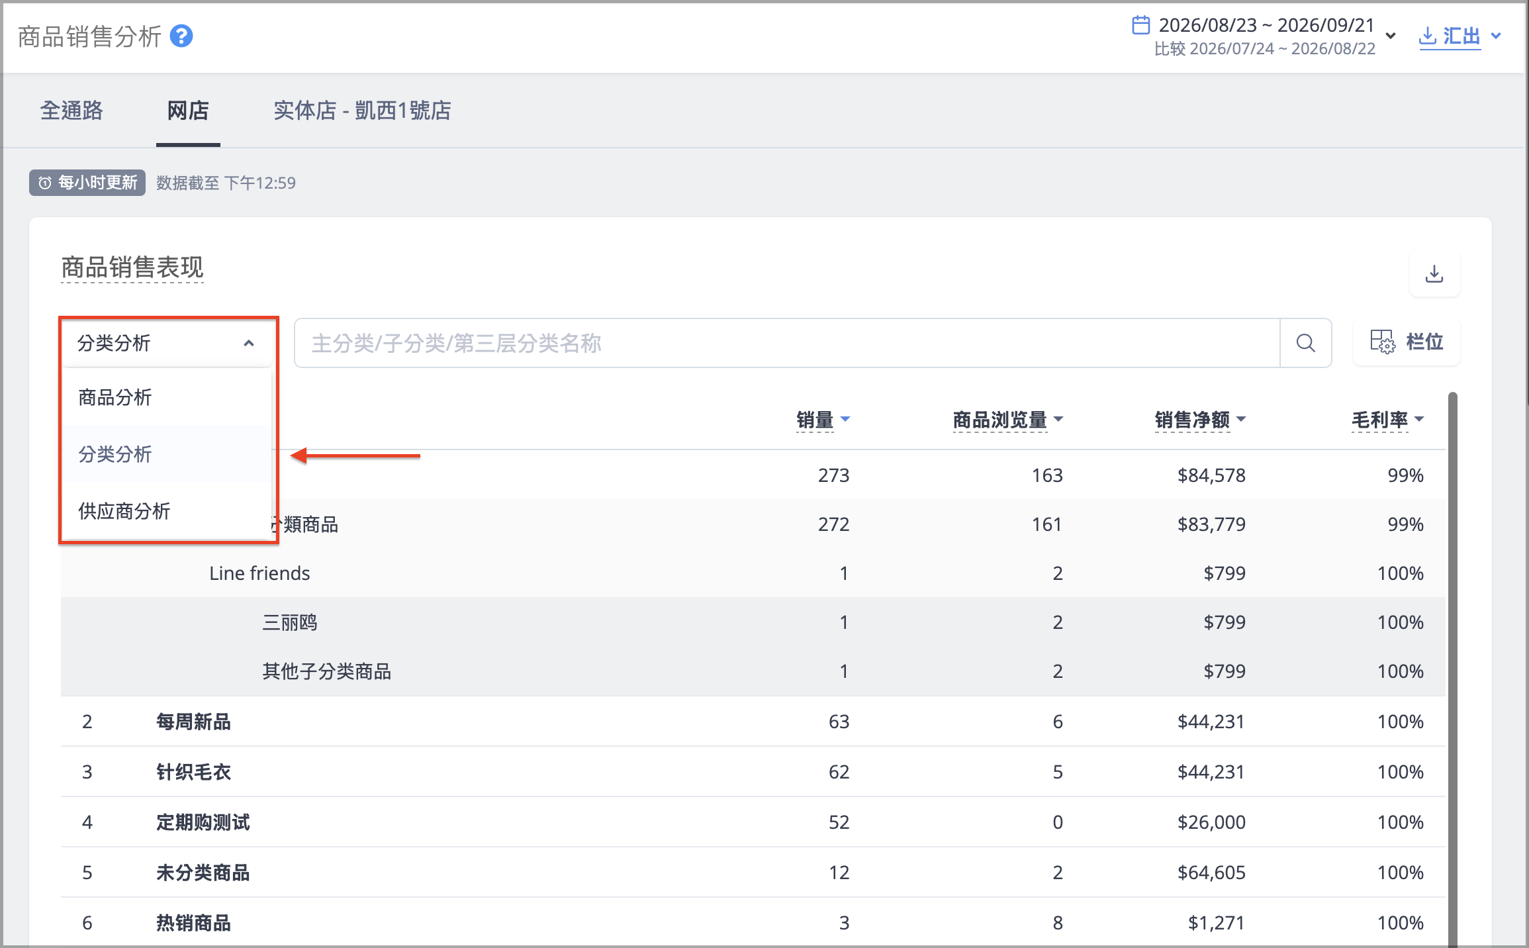This screenshot has width=1529, height=948.
Task: Click the 每周新品 category row
Action: pyautogui.click(x=753, y=722)
